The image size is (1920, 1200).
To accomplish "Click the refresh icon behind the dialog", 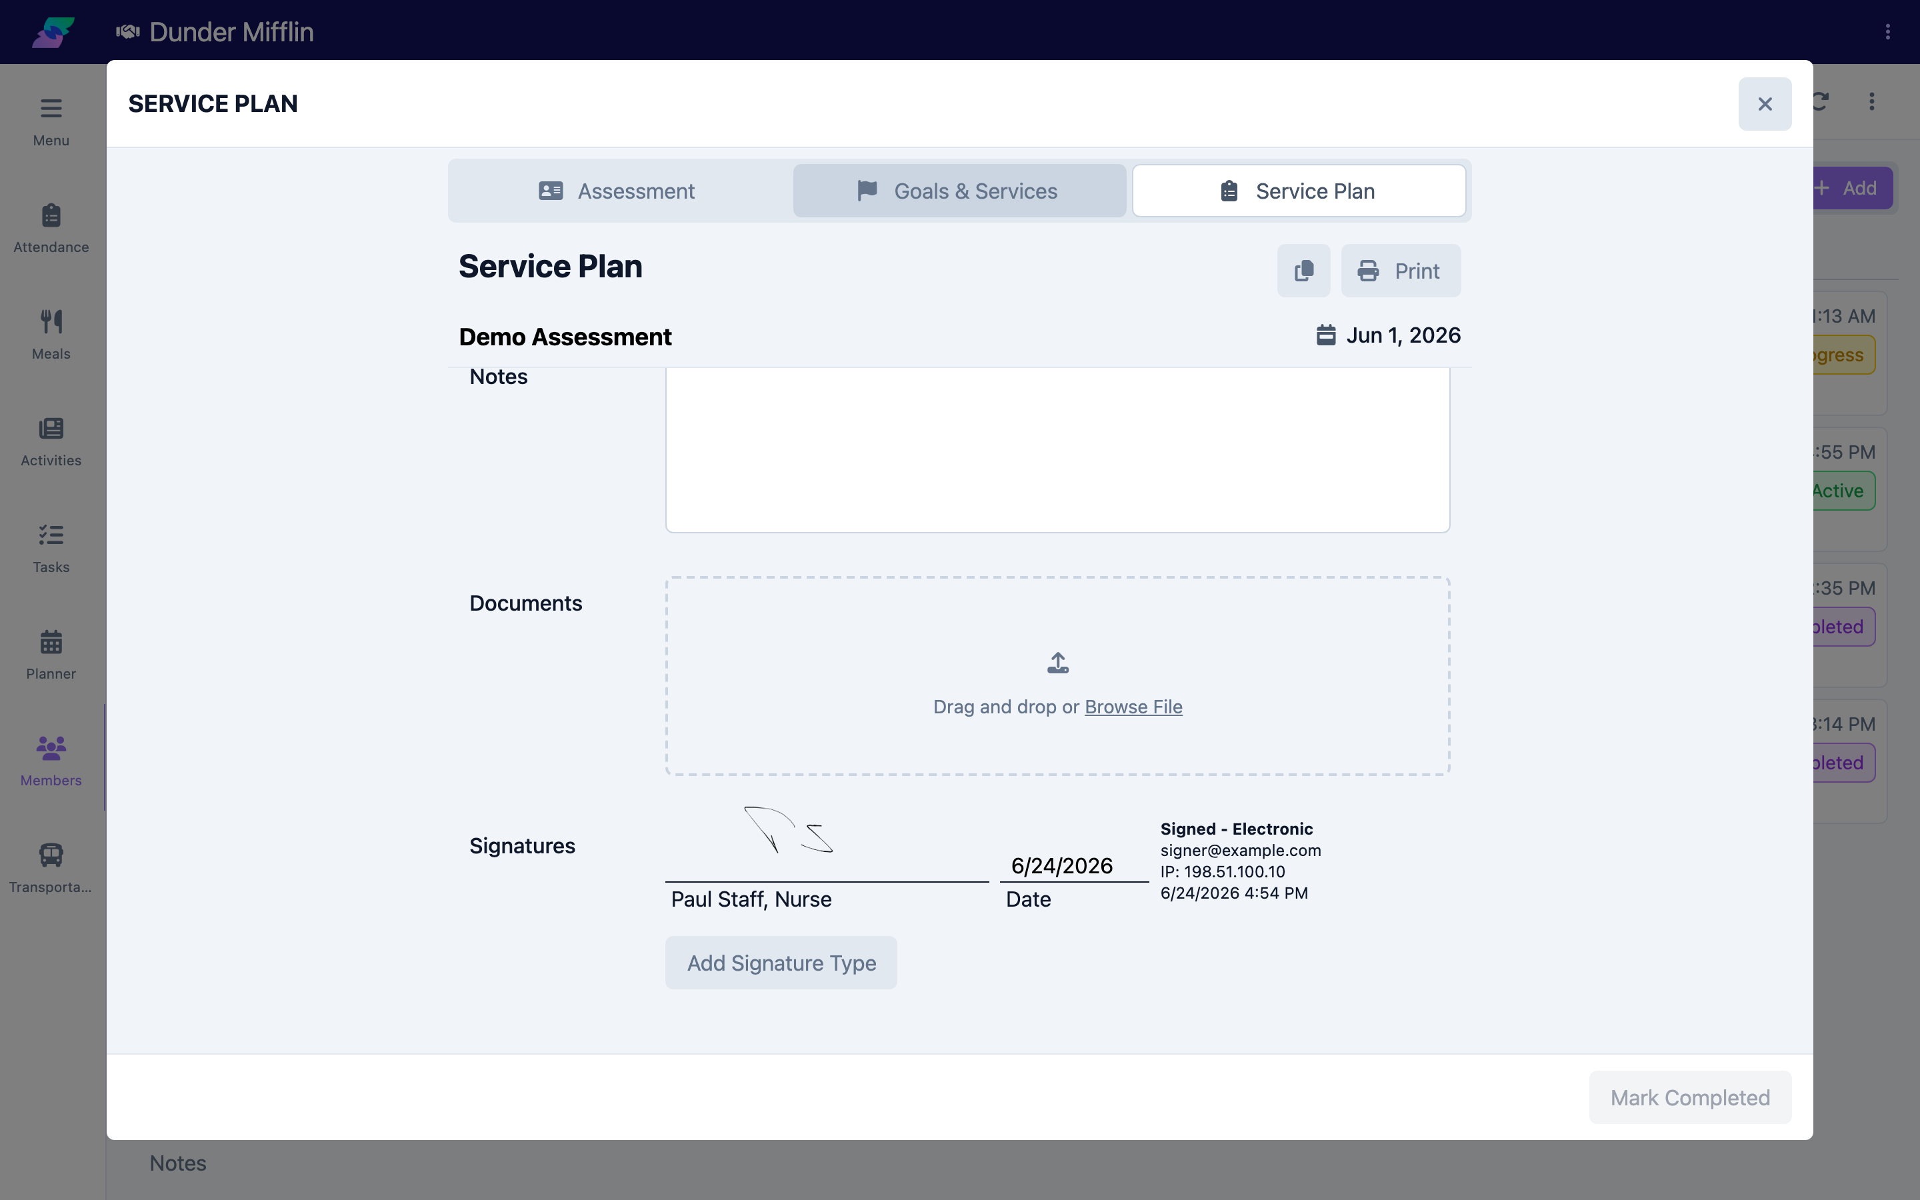I will [1820, 101].
